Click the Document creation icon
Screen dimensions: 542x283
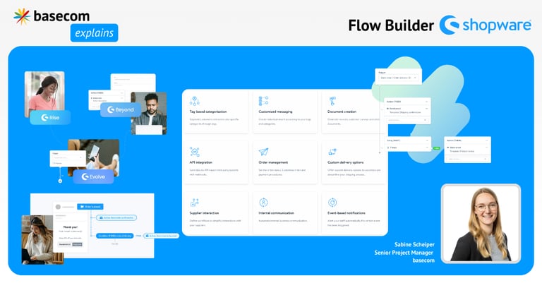pyautogui.click(x=332, y=101)
